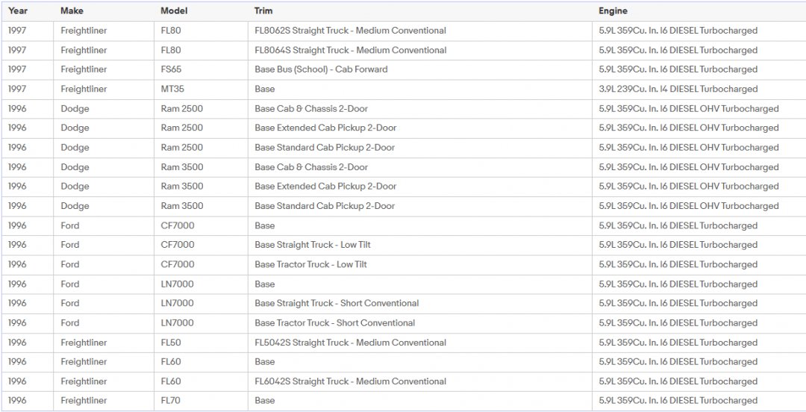Click the Trim column header
The width and height of the screenshot is (806, 412).
[263, 10]
